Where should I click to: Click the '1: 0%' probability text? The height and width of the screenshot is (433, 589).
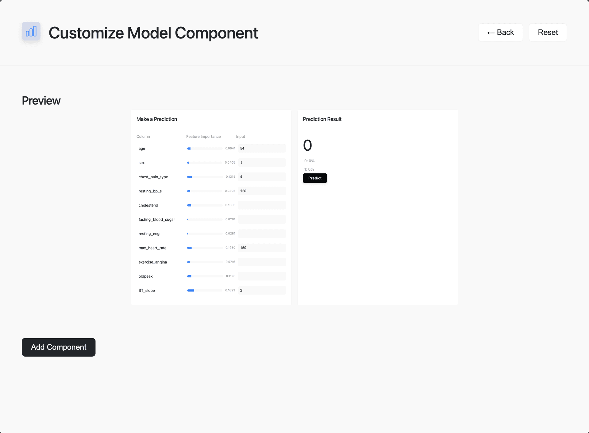point(309,169)
